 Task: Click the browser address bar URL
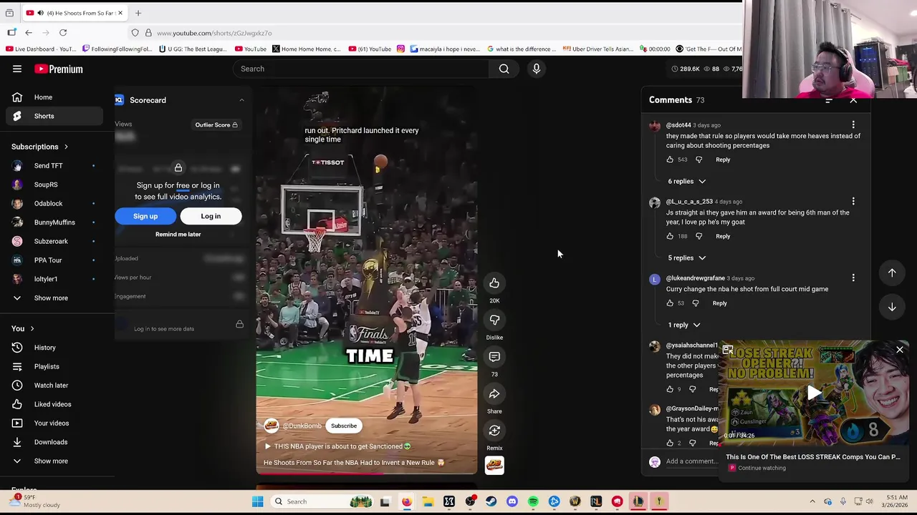(x=214, y=33)
